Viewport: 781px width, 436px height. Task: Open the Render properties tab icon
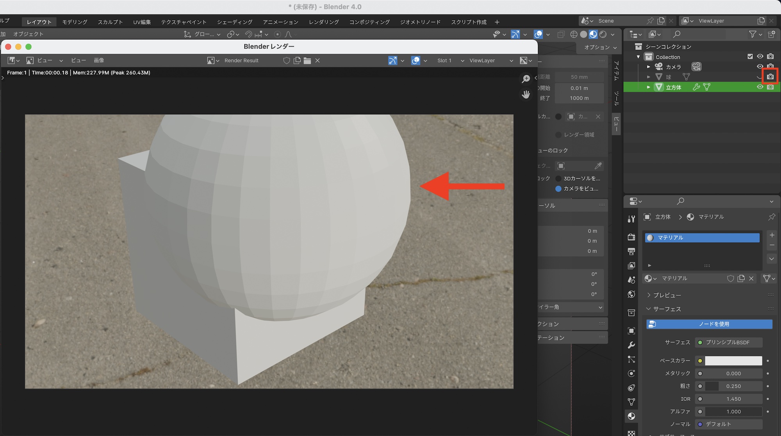point(631,237)
